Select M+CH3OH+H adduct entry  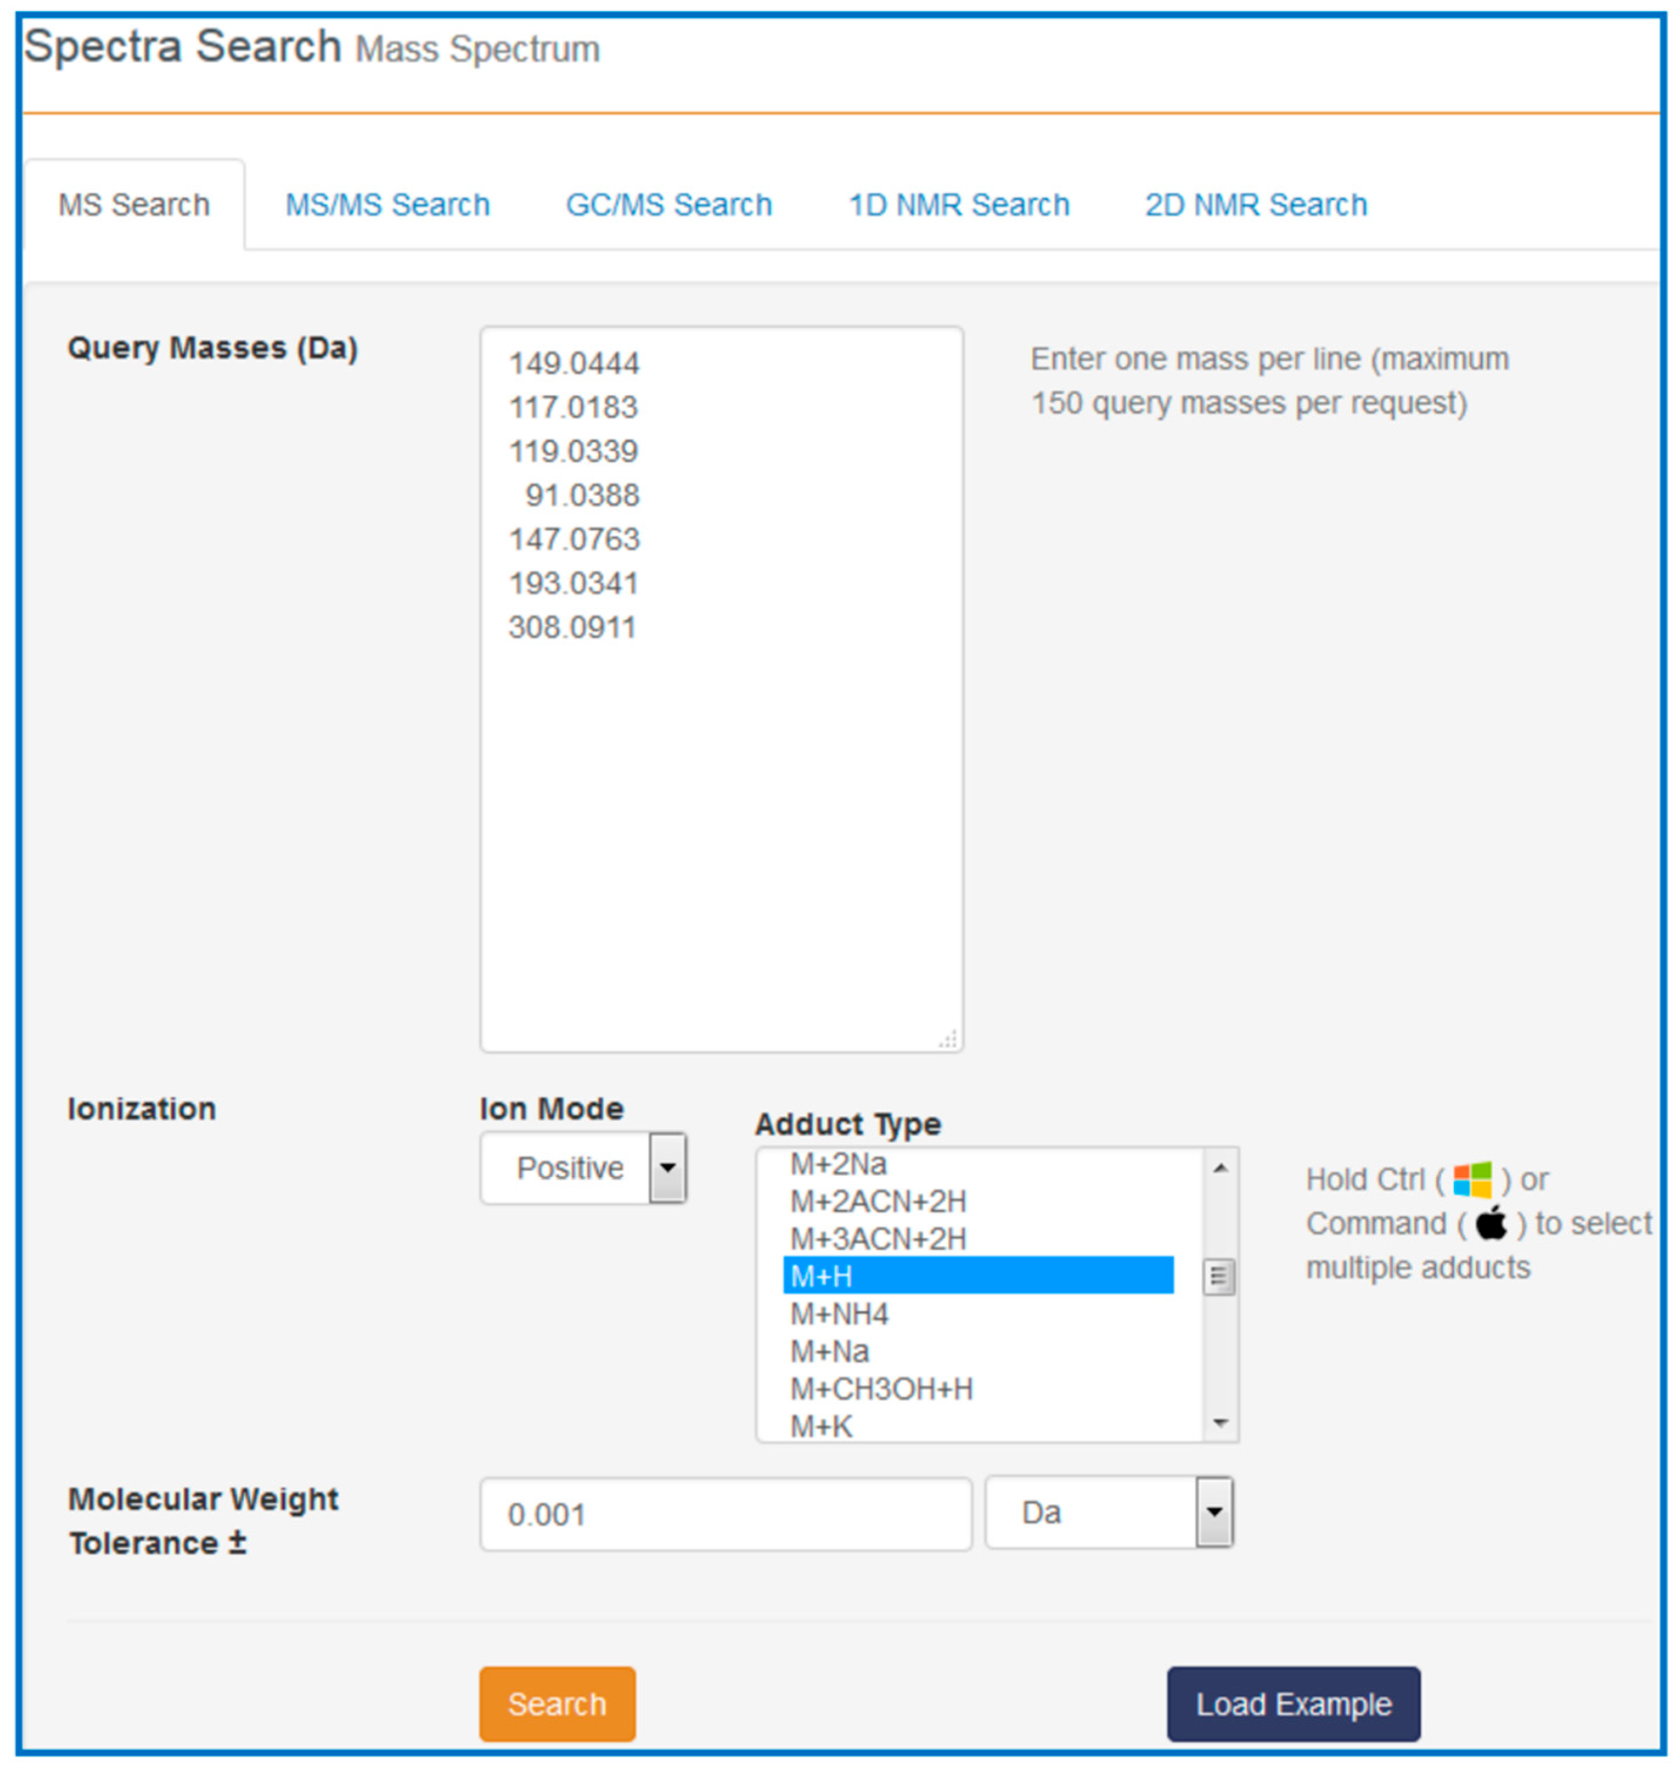(978, 1388)
